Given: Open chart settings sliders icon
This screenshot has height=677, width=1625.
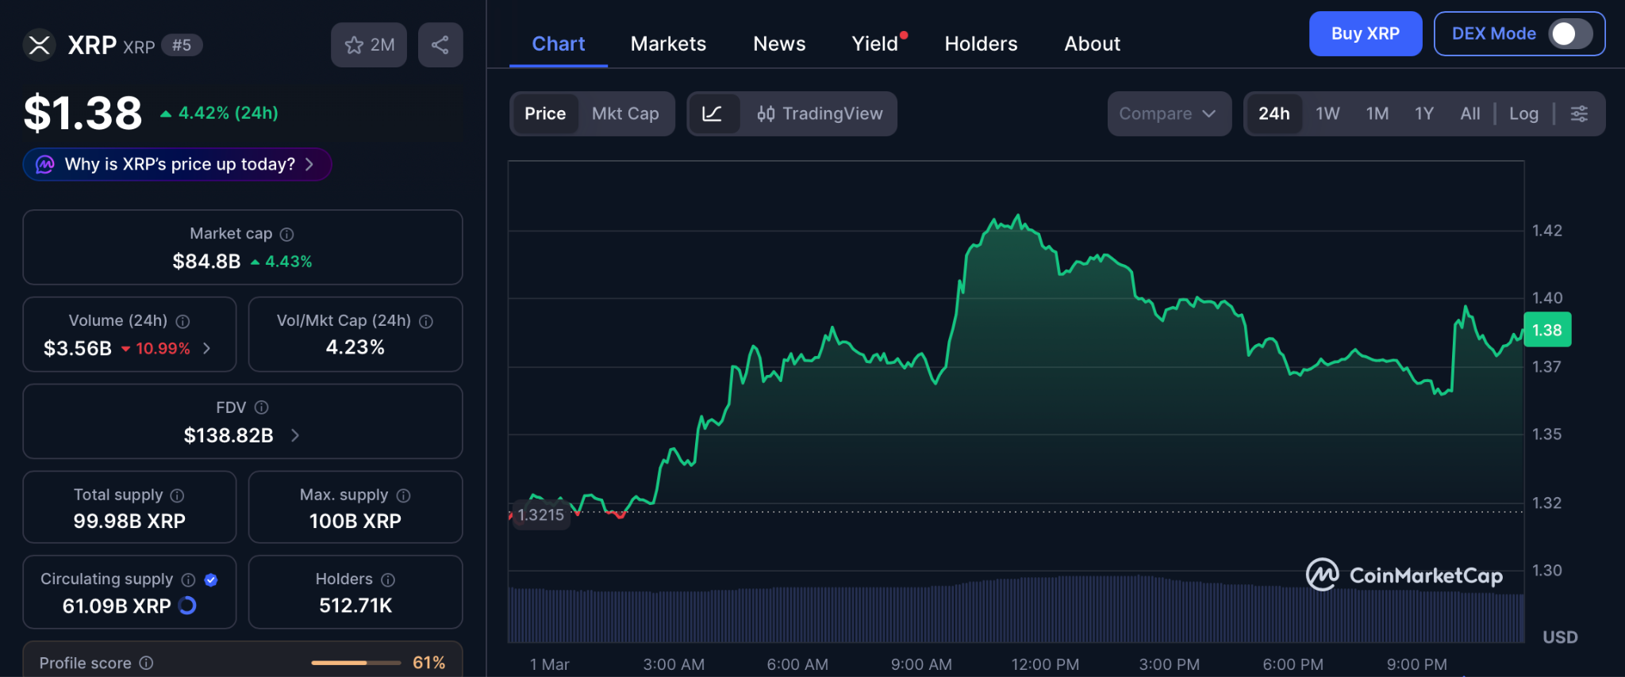Looking at the screenshot, I should coord(1579,114).
